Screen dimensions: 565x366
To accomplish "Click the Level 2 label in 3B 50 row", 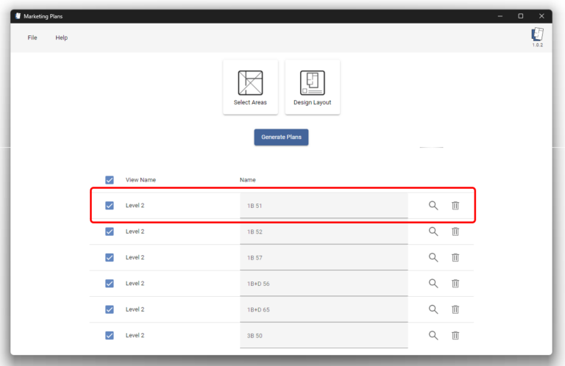I will tap(135, 335).
